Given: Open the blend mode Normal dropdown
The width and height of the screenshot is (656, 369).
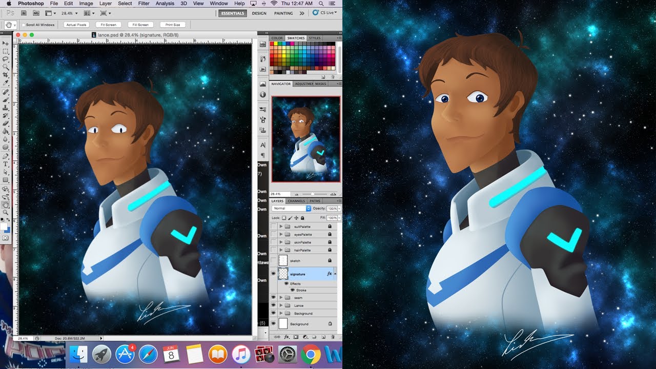Looking at the screenshot, I should [x=292, y=209].
